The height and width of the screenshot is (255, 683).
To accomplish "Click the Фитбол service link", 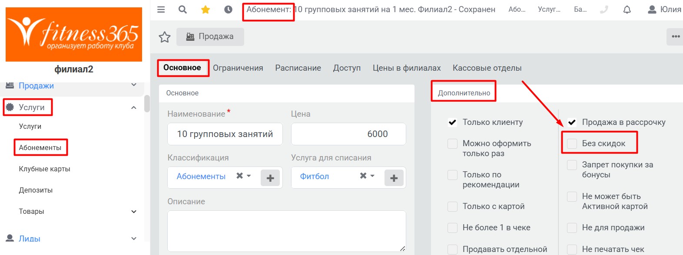I will pyautogui.click(x=315, y=177).
